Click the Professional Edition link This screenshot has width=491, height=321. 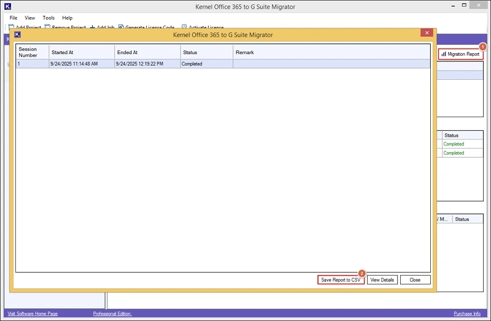[112, 314]
